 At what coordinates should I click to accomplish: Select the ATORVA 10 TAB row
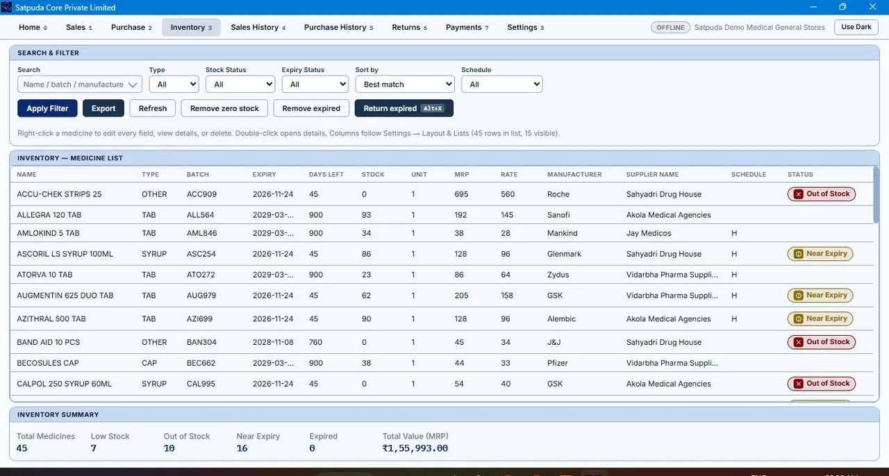click(x=442, y=275)
